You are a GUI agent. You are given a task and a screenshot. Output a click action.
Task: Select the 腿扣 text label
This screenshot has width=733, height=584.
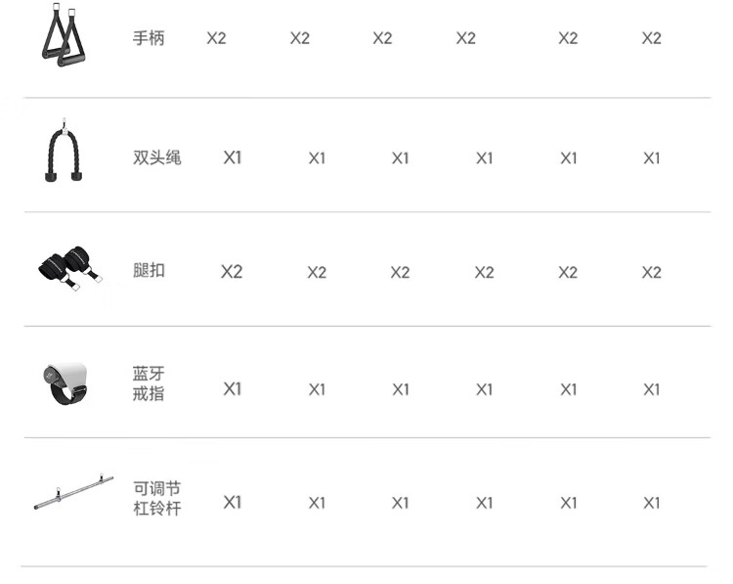(x=149, y=270)
